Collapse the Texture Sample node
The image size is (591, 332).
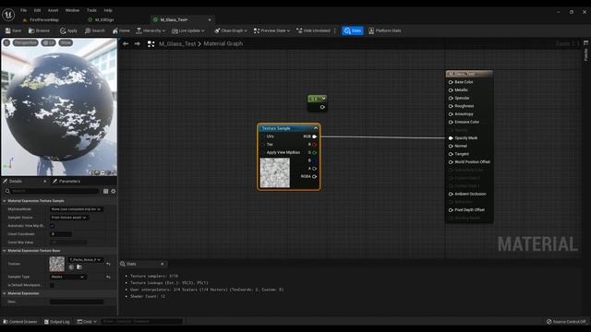(316, 128)
